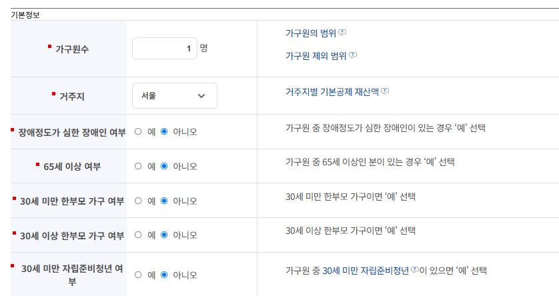Click the chevron arrow in 거주지 dropdown

click(201, 96)
